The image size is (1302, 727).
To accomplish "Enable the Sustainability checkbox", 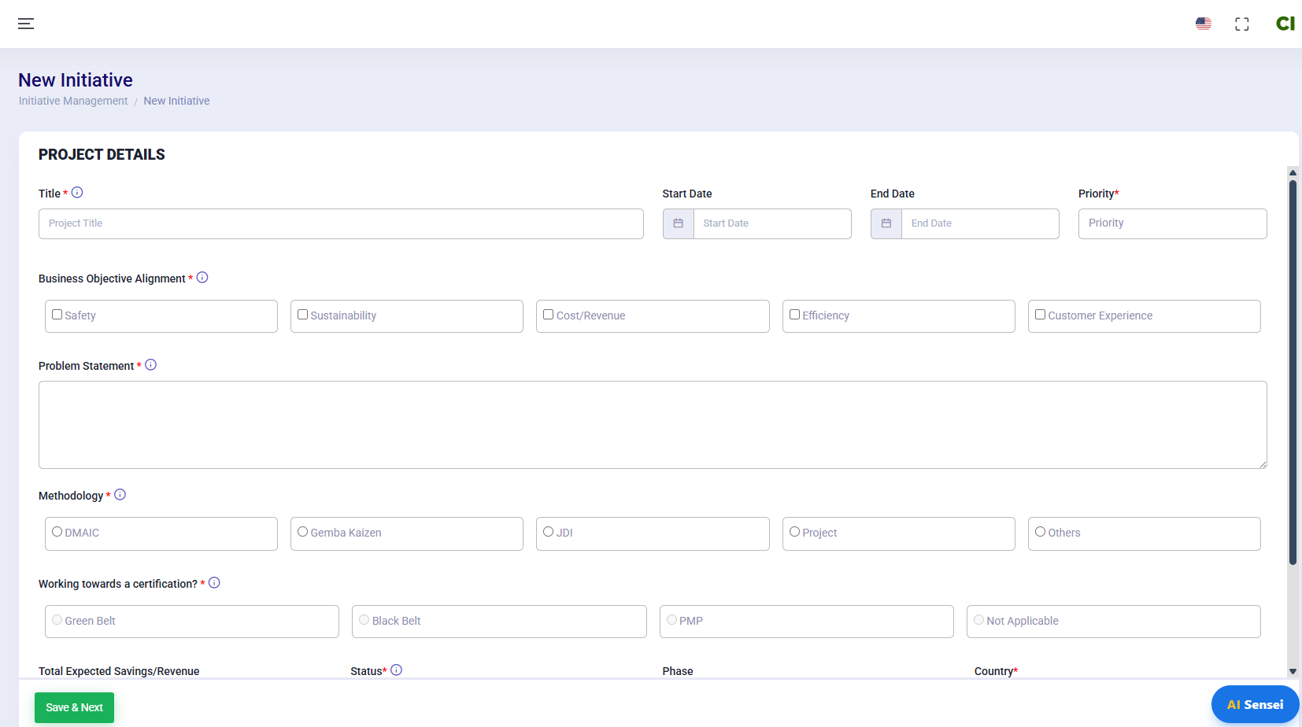I will click(x=303, y=315).
